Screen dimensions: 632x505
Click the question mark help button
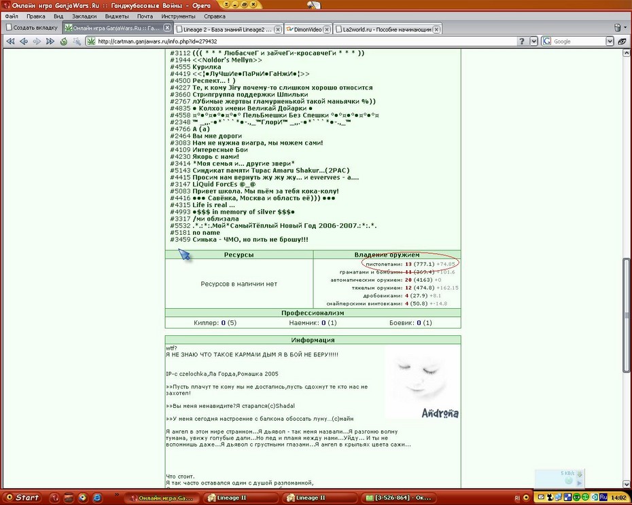point(522,41)
